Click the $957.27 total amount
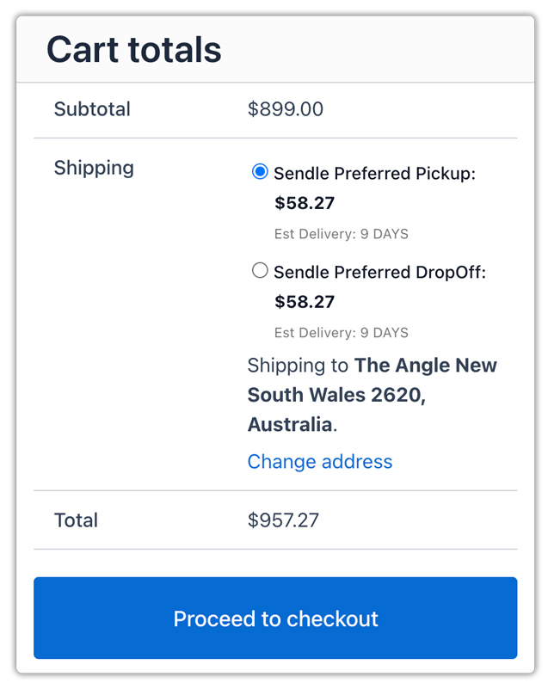 [285, 520]
